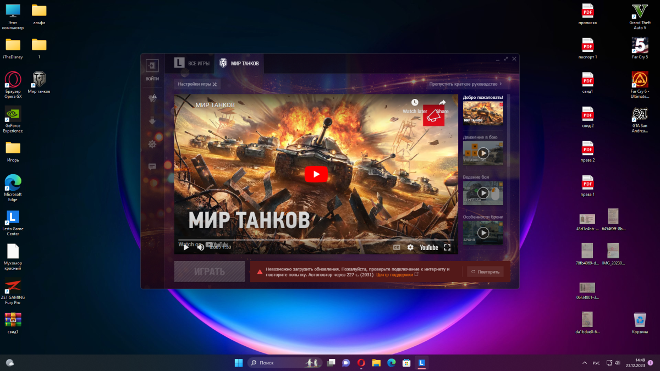
Task: Open Task View on taskbar
Action: pyautogui.click(x=331, y=362)
